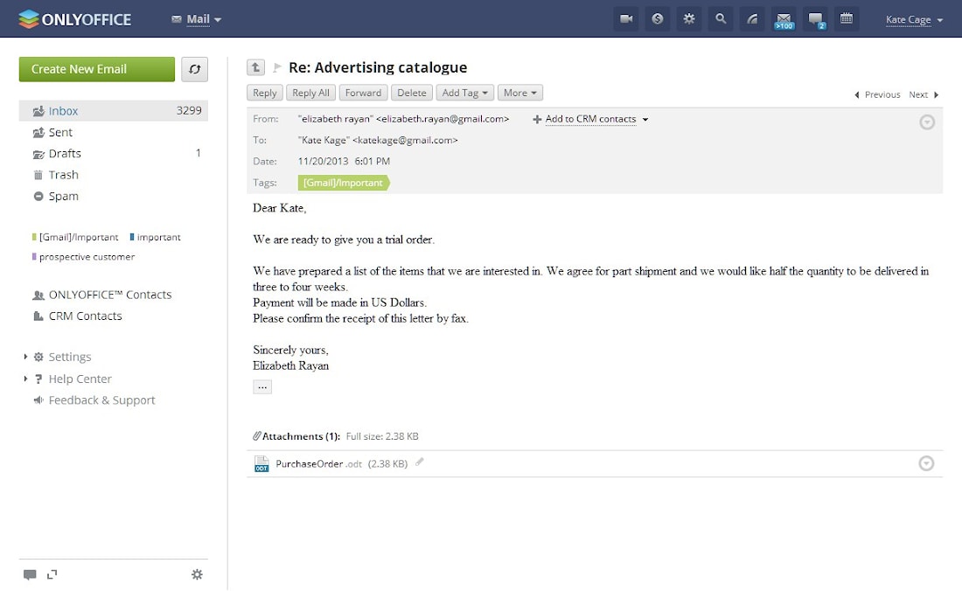Open the calendar icon in the header
962x591 pixels.
846,19
